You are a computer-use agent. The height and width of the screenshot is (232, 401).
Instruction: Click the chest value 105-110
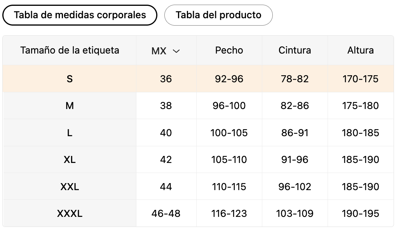[x=229, y=160]
